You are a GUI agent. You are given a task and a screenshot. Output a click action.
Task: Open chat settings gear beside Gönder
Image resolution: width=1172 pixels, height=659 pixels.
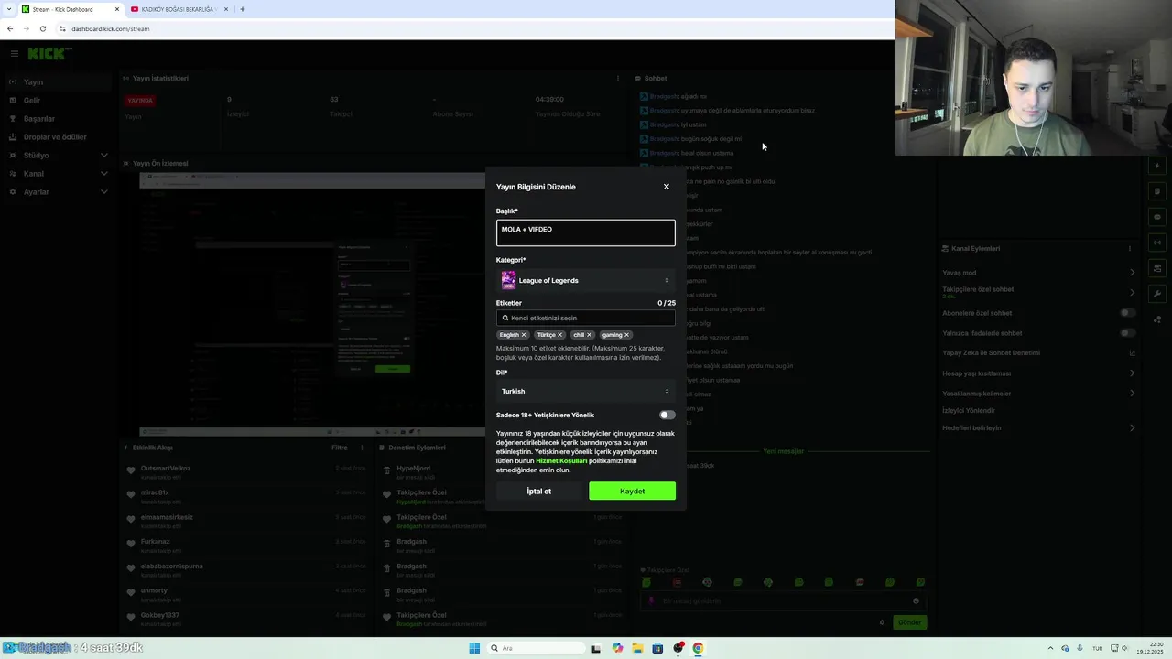(x=882, y=622)
